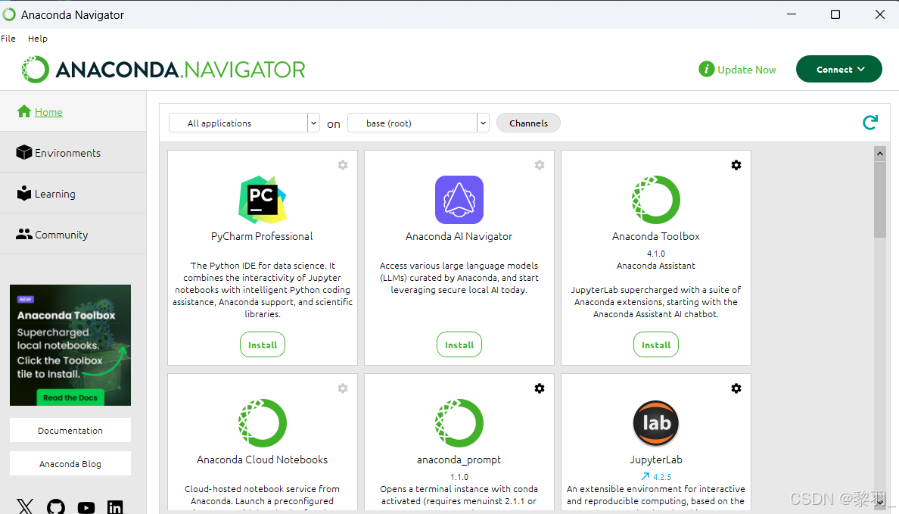Open the GitHub social link
The image size is (899, 514).
click(x=56, y=506)
